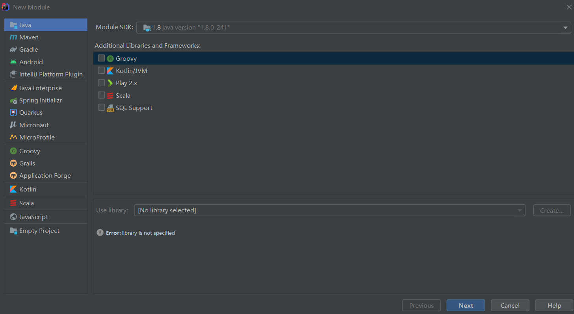This screenshot has width=574, height=314.
Task: Select the Empty Project option
Action: click(x=46, y=230)
